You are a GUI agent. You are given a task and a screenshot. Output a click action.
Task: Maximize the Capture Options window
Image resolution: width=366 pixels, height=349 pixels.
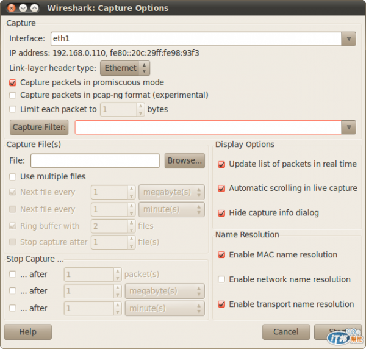coord(35,8)
